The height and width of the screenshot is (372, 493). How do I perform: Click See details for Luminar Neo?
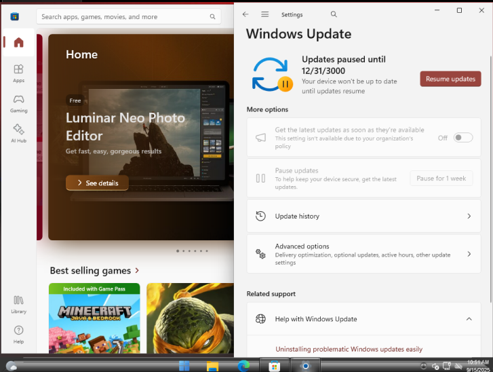pyautogui.click(x=97, y=183)
